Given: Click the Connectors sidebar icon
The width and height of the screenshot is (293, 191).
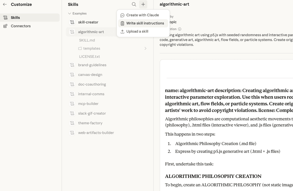Looking at the screenshot, I should tap(5, 26).
